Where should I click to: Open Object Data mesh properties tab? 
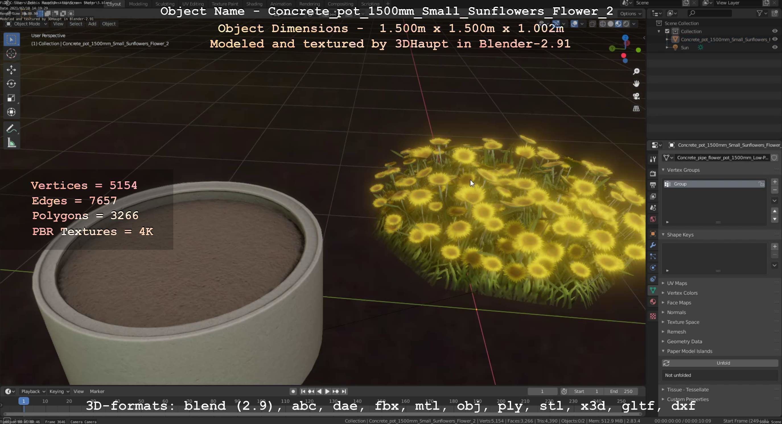coord(653,290)
